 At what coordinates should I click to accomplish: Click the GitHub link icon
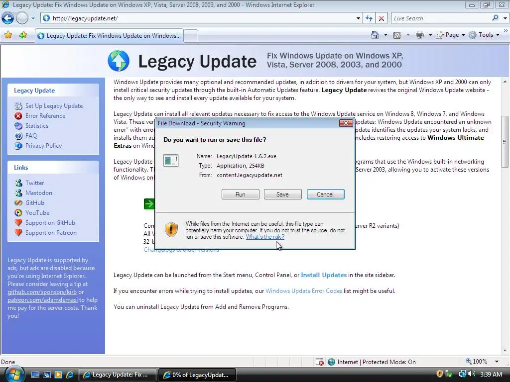click(x=18, y=203)
